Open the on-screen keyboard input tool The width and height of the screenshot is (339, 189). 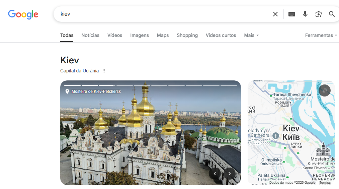[x=292, y=14]
